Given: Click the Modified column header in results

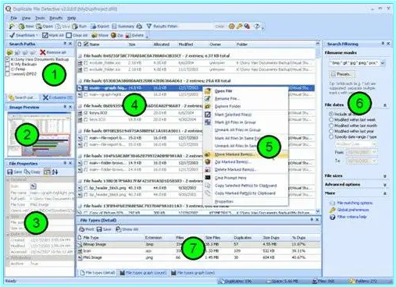Looking at the screenshot, I should 185,44.
